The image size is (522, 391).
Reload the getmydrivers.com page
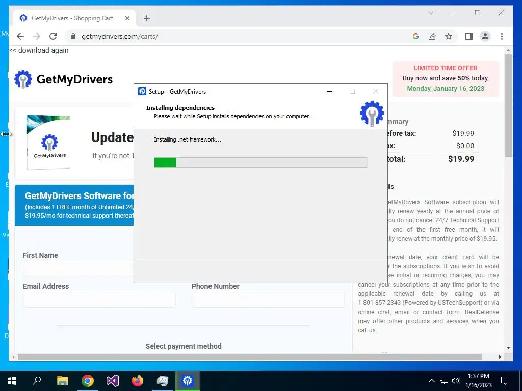tap(53, 36)
